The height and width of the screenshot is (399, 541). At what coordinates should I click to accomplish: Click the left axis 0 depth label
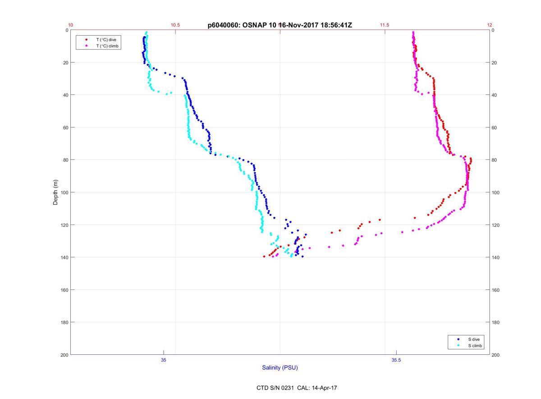67,30
